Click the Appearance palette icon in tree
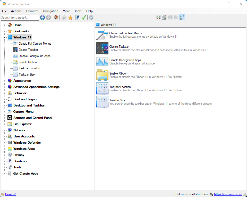The height and width of the screenshot is (197, 247). tap(10, 81)
